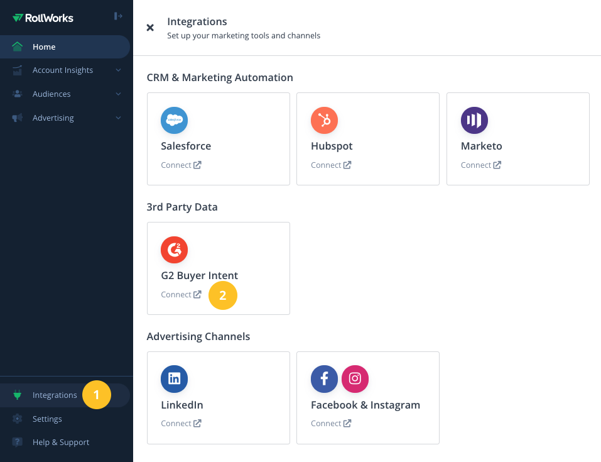
Task: Click the 3rd Party Data heading
Action: 182,207
